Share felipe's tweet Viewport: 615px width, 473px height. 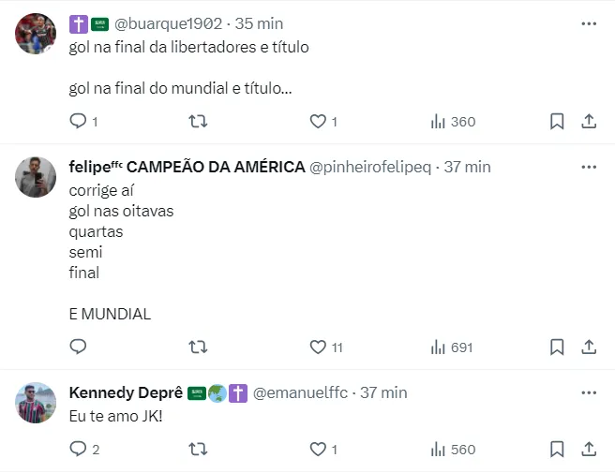pyautogui.click(x=589, y=347)
